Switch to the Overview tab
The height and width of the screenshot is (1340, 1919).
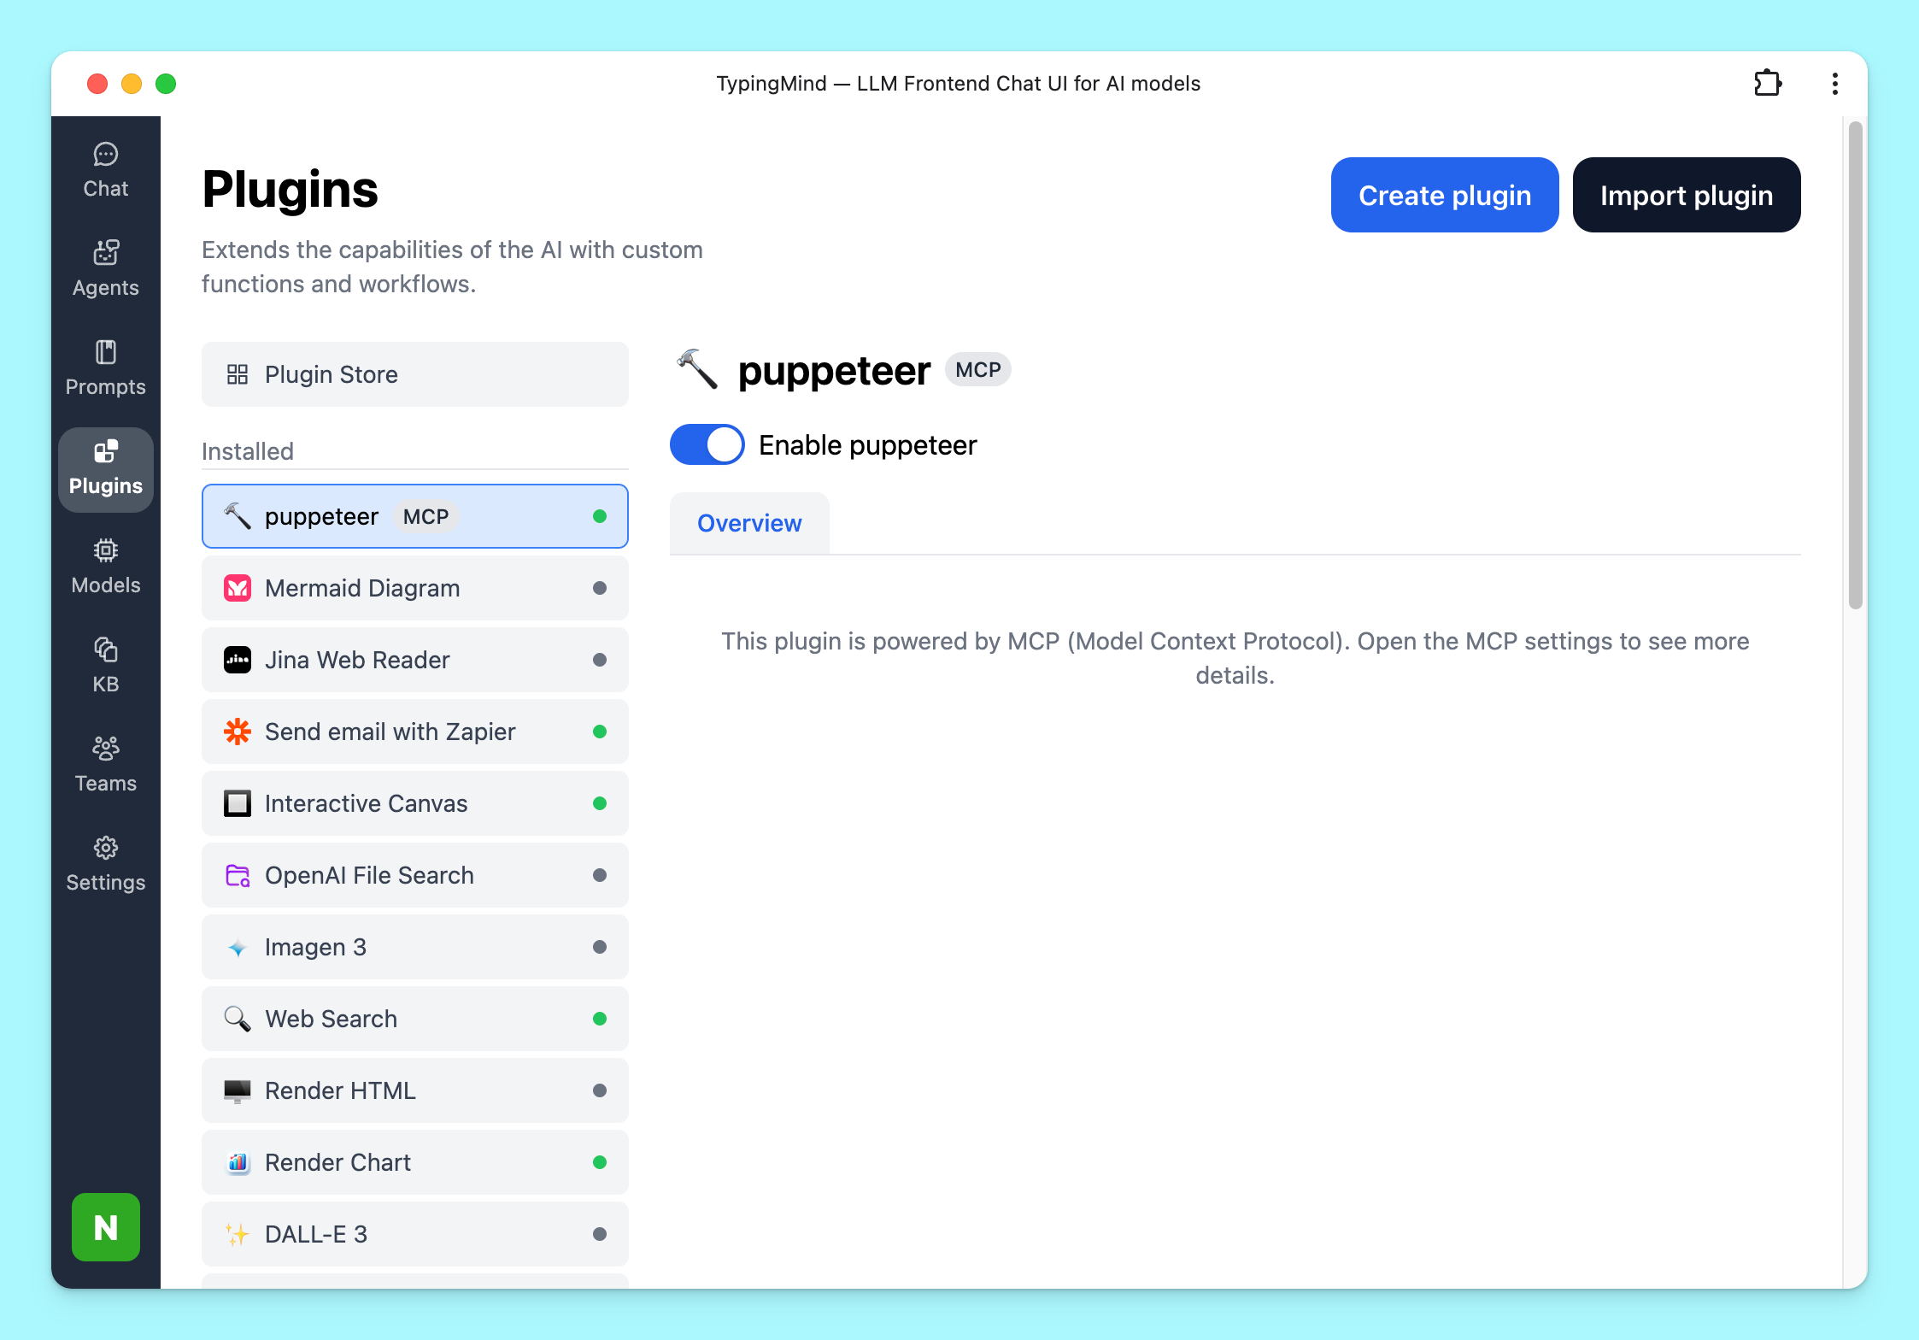(x=749, y=523)
